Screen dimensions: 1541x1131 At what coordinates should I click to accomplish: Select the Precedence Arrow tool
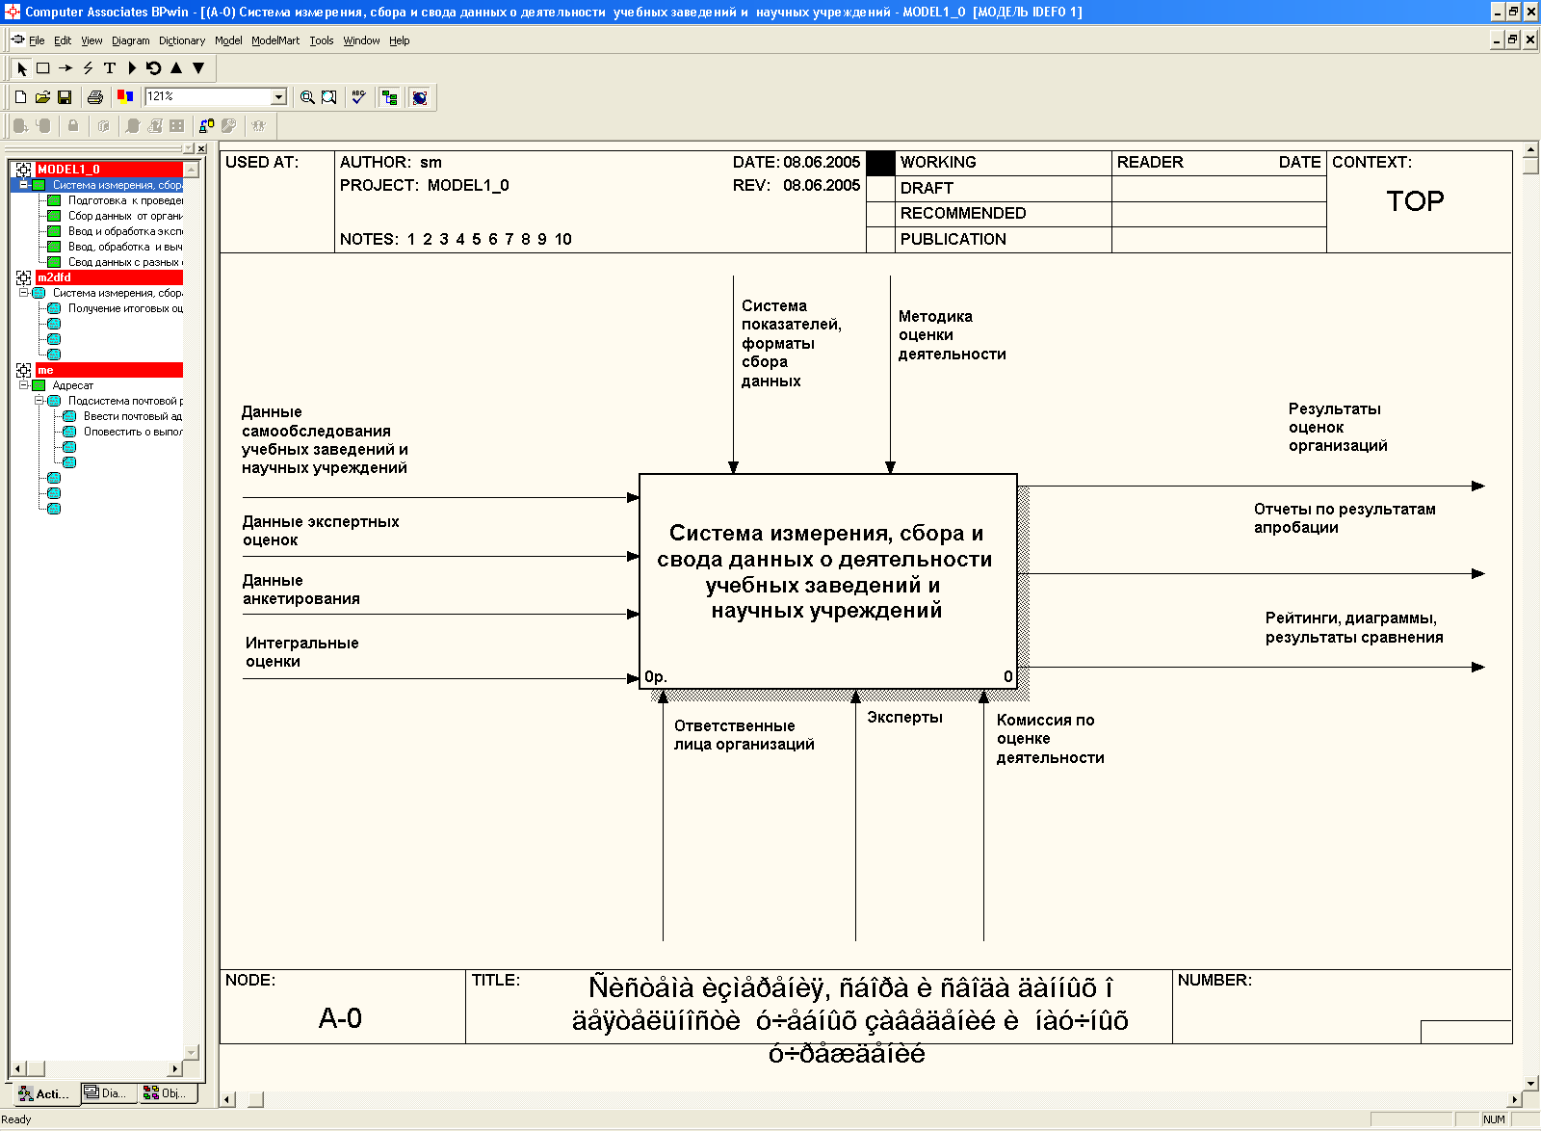[65, 68]
